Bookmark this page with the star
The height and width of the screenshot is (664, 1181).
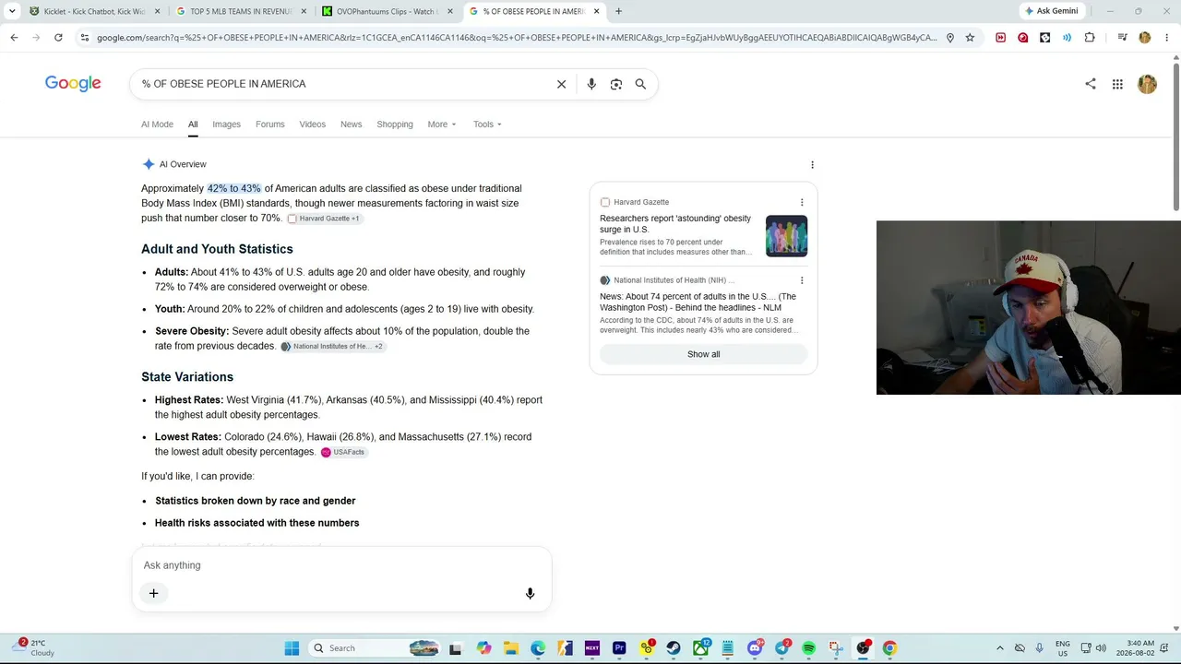click(970, 38)
